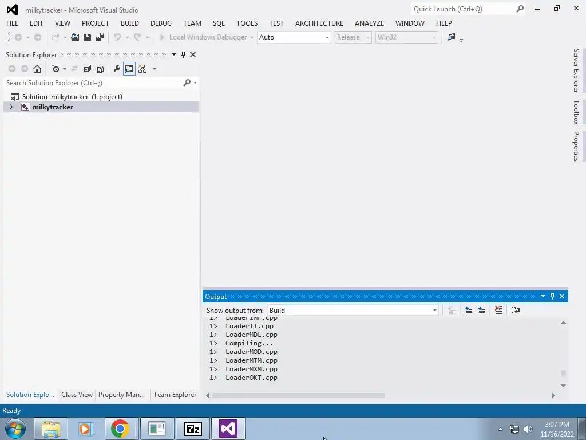Click the Save toolbar icon
Image resolution: width=586 pixels, height=440 pixels.
click(88, 37)
